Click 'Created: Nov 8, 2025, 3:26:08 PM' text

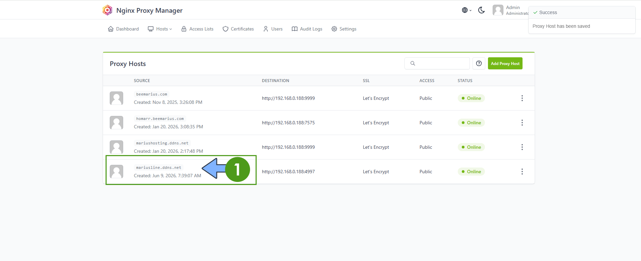pos(168,102)
